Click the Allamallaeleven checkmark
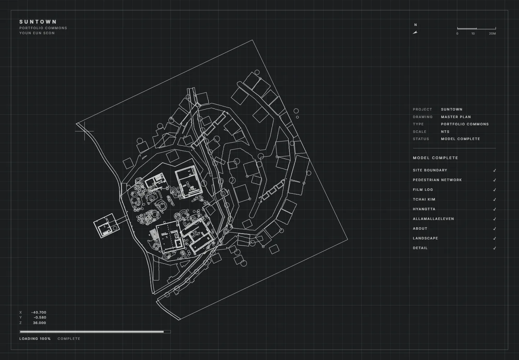The height and width of the screenshot is (360, 519). 494,219
